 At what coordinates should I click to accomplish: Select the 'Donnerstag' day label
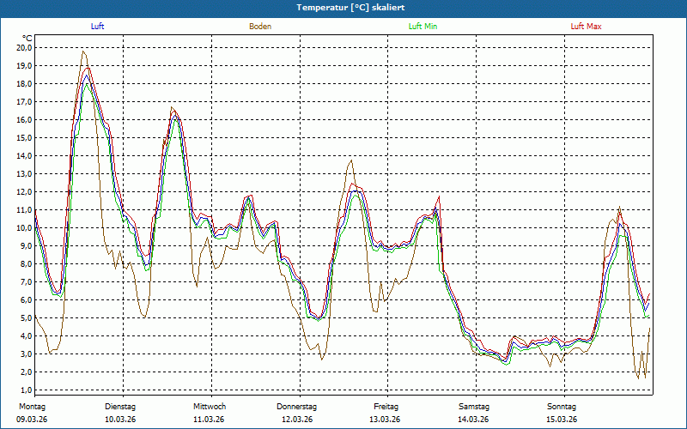tap(297, 407)
